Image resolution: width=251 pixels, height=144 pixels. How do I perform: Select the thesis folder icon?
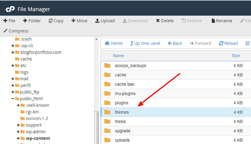tap(107, 122)
